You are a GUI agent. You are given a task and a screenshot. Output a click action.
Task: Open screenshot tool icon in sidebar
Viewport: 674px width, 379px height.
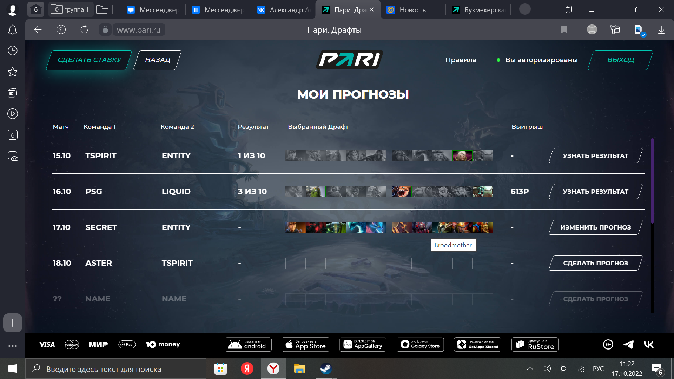point(13,156)
